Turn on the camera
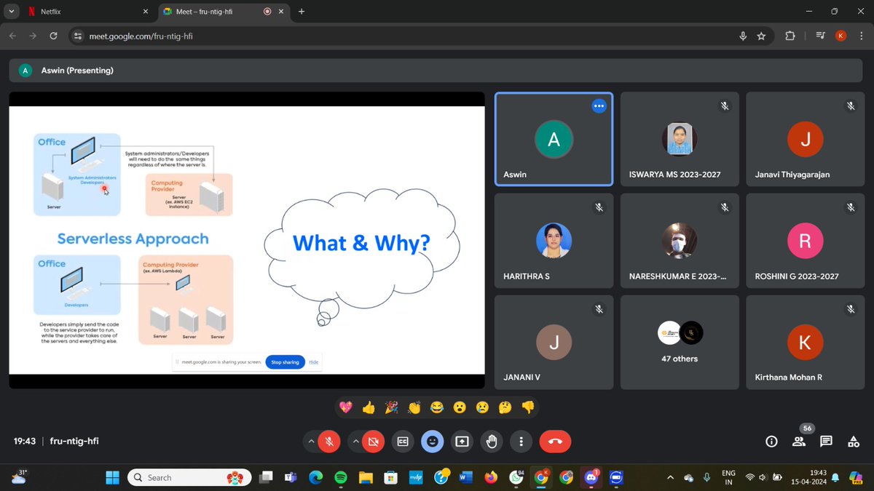Image resolution: width=874 pixels, height=491 pixels. pos(373,442)
